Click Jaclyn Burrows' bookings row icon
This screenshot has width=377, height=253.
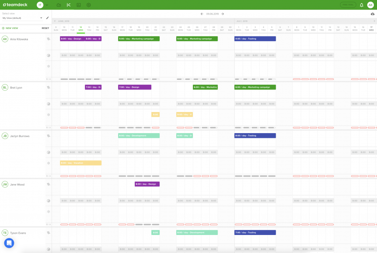(x=49, y=136)
